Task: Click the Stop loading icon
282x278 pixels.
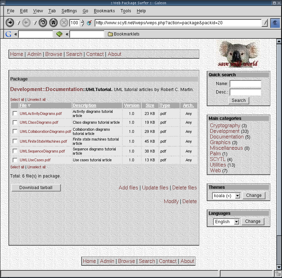Action: point(64,23)
